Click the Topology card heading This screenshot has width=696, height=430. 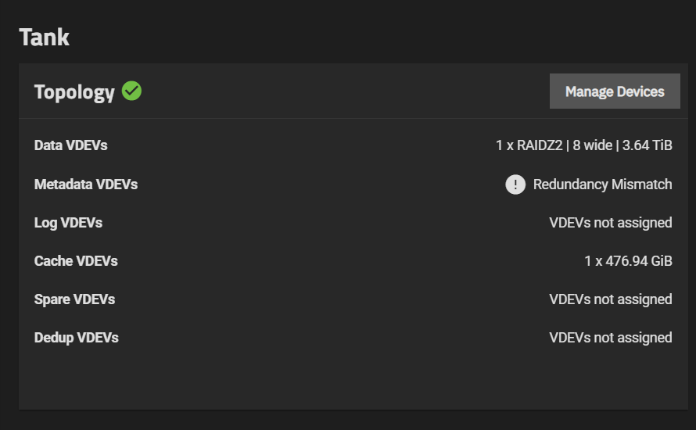click(x=74, y=92)
